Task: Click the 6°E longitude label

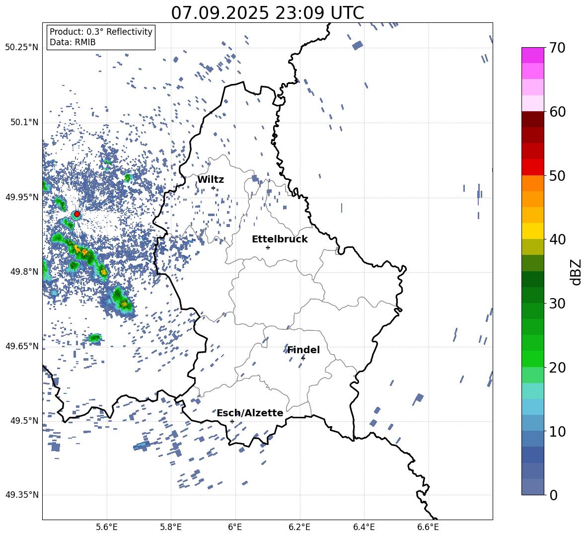Action: [x=235, y=528]
